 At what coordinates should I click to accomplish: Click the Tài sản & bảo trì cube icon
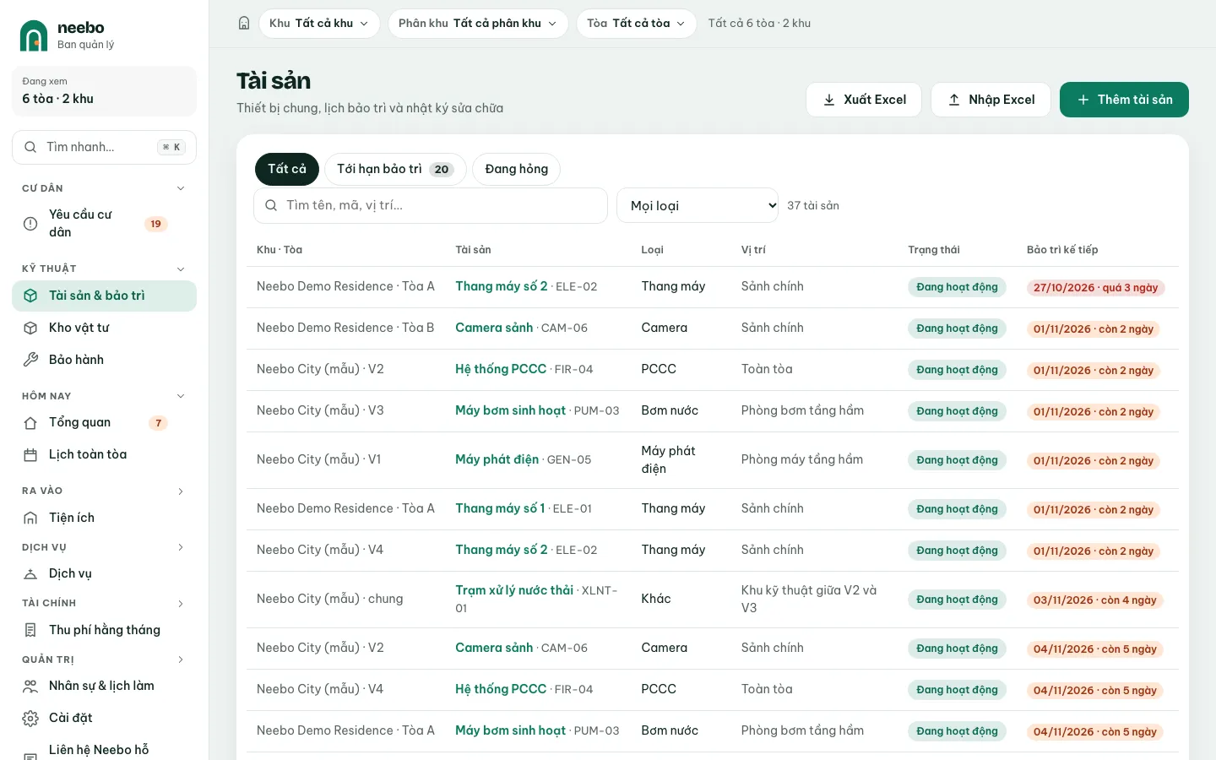tap(30, 296)
